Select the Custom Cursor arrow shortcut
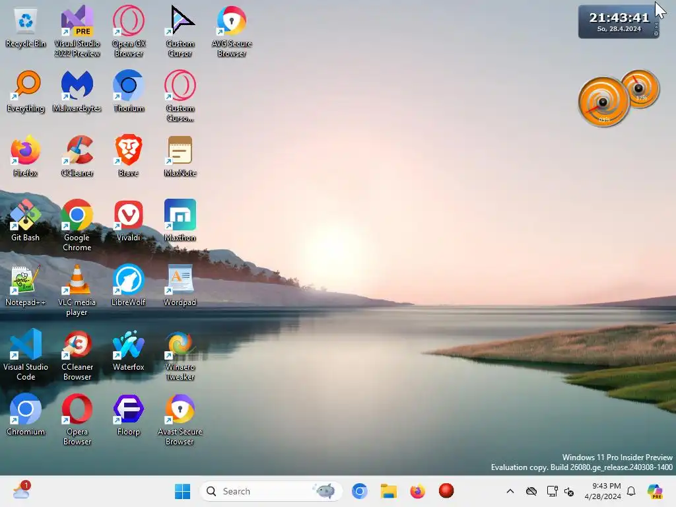676x507 pixels. point(180,32)
